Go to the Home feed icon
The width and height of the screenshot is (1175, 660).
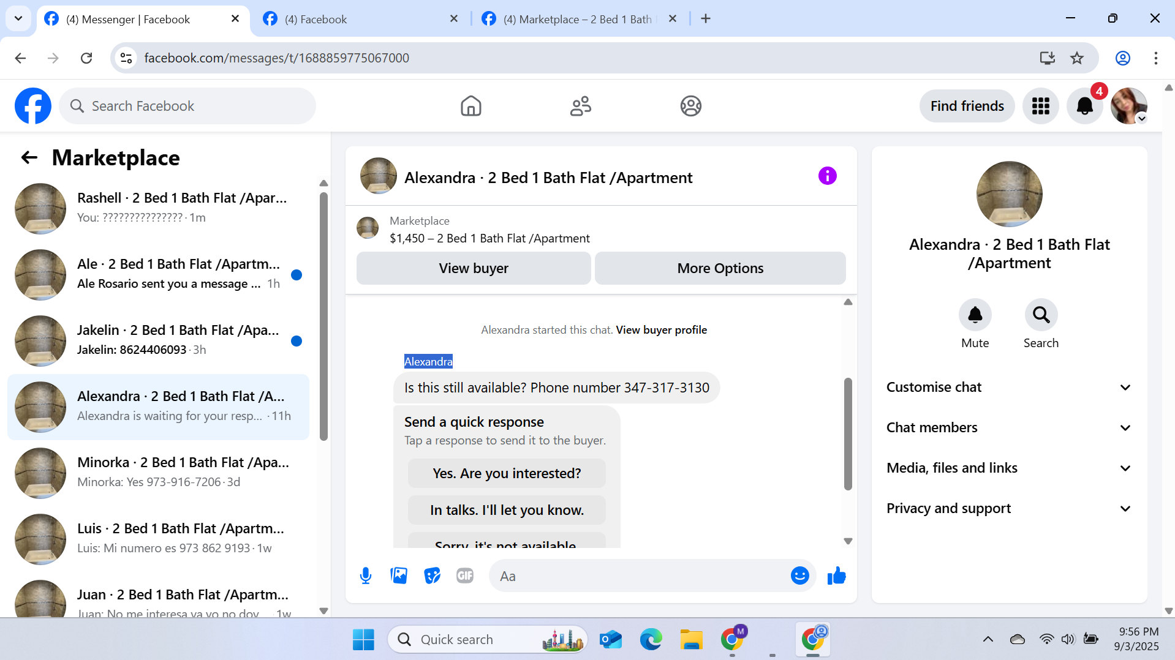(470, 106)
